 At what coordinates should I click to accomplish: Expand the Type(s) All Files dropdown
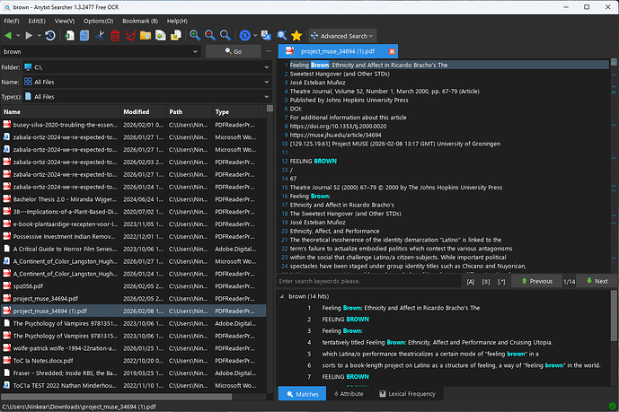pyautogui.click(x=267, y=96)
